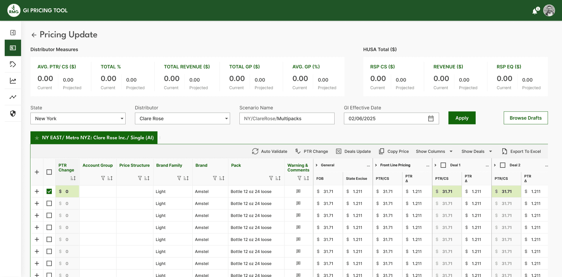Click the Scenario Name input field

[x=287, y=119]
